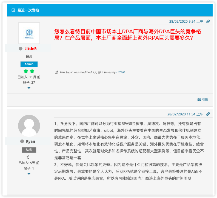Image resolution: width=217 pixels, height=198 pixels.
Task: Click the reply paragraph starting 2、不好说
Action: click(x=128, y=171)
